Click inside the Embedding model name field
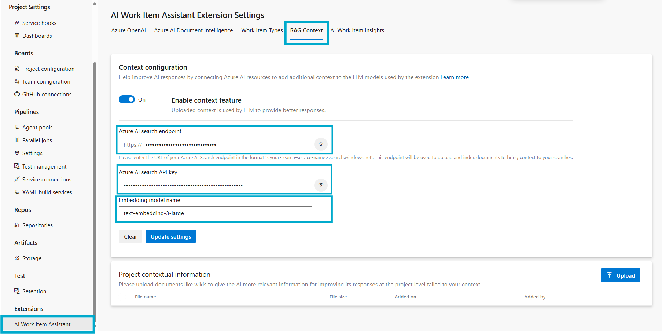This screenshot has width=662, height=334. pyautogui.click(x=215, y=213)
